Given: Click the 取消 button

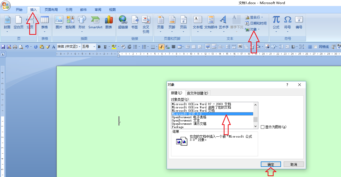Looking at the screenshot, I should click(294, 164).
